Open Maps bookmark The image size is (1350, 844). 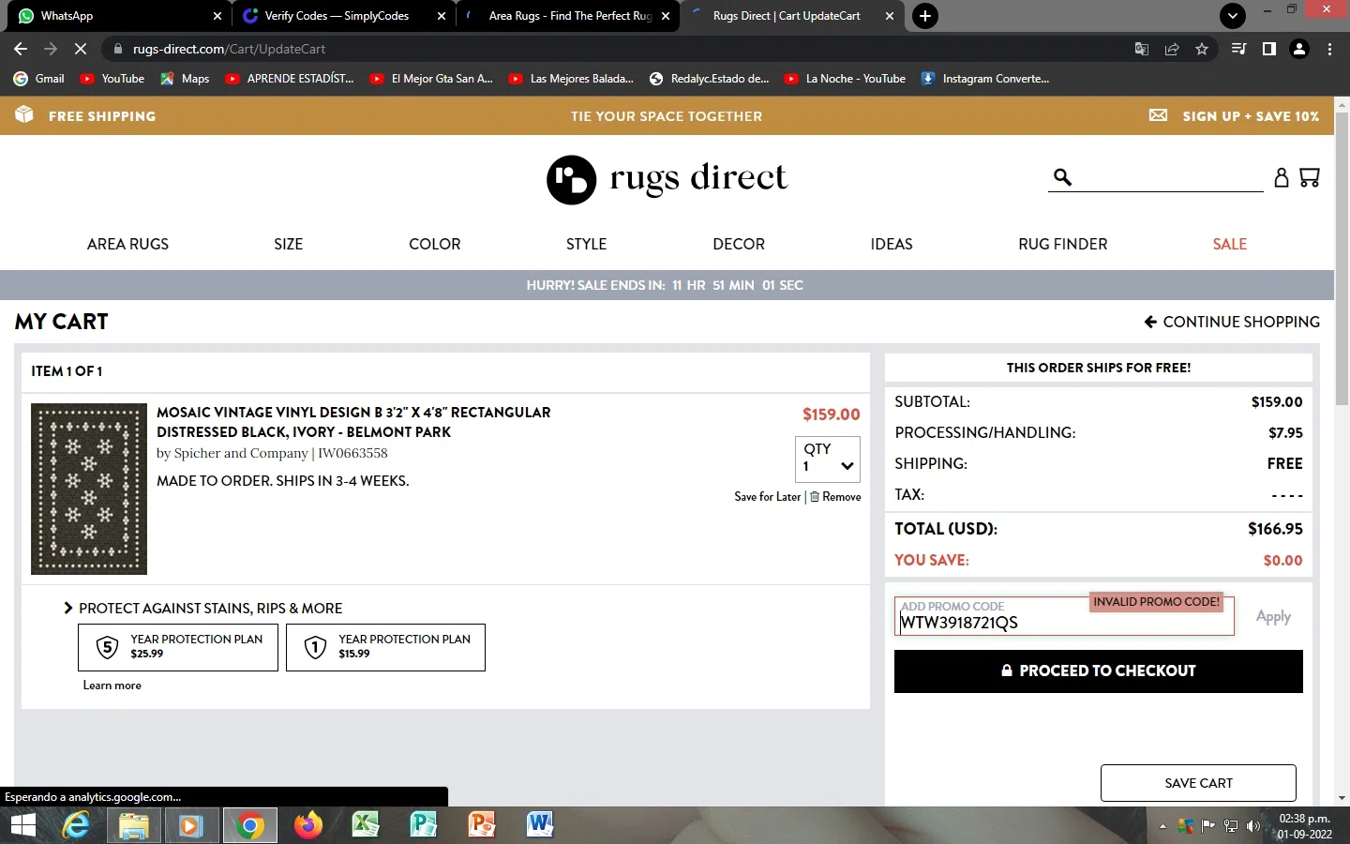point(185,79)
